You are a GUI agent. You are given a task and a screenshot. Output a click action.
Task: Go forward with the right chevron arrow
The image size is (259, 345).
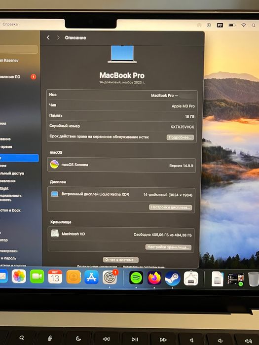click(58, 37)
